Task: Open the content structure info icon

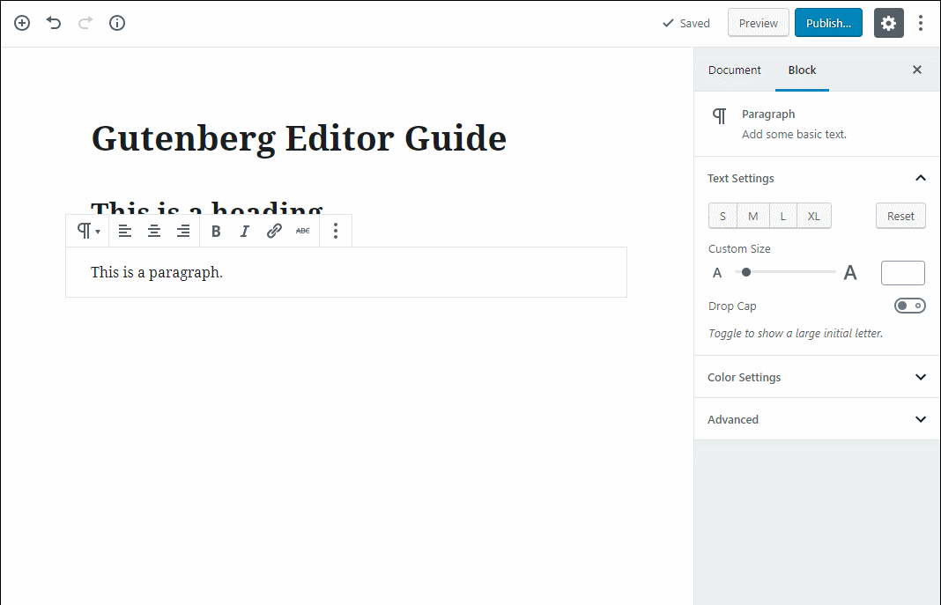Action: pyautogui.click(x=117, y=23)
